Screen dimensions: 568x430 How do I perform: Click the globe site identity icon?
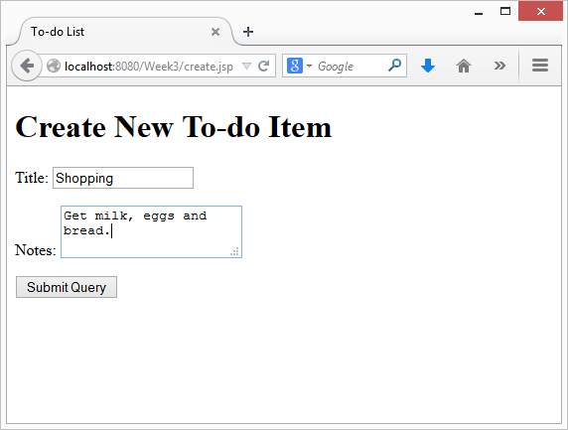pyautogui.click(x=54, y=66)
